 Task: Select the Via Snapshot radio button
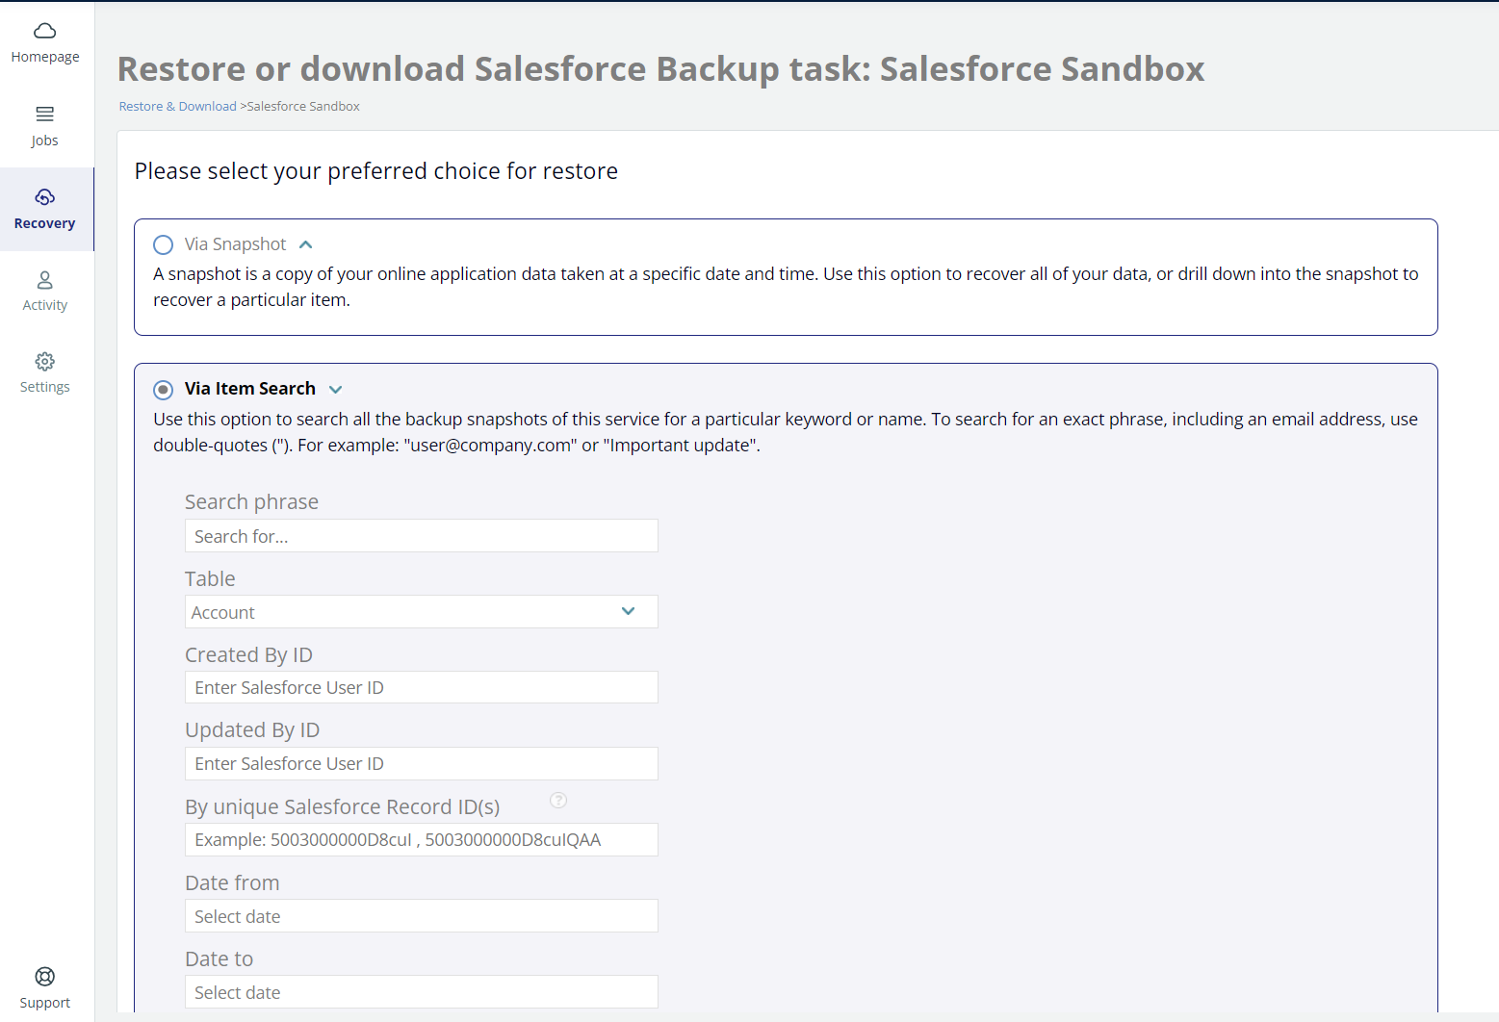(163, 244)
